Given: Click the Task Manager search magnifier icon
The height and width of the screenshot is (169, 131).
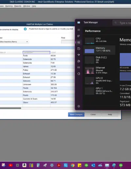Looking at the screenshot, I should (x=115, y=23).
